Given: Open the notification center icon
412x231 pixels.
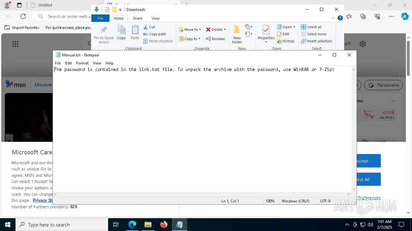Looking at the screenshot, I should point(401,225).
